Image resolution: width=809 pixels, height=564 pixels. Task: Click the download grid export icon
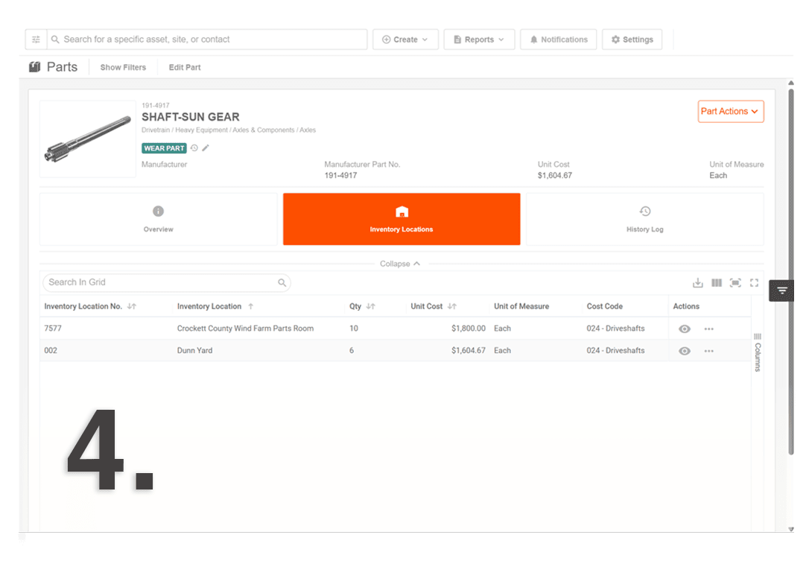point(698,282)
